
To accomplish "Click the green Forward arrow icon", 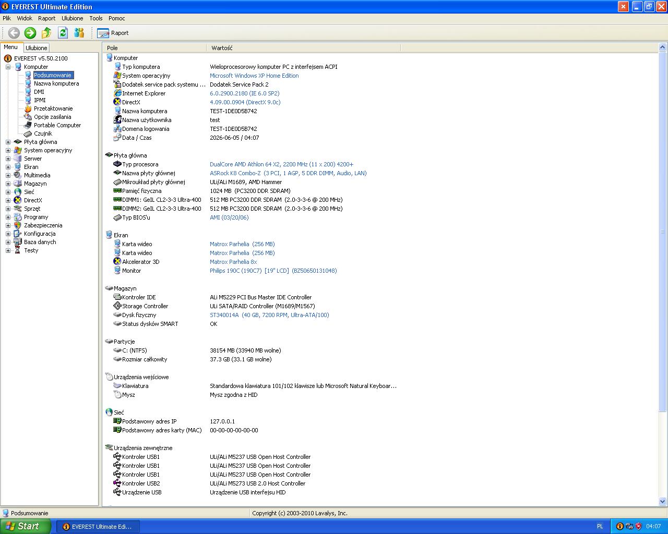I will click(30, 33).
